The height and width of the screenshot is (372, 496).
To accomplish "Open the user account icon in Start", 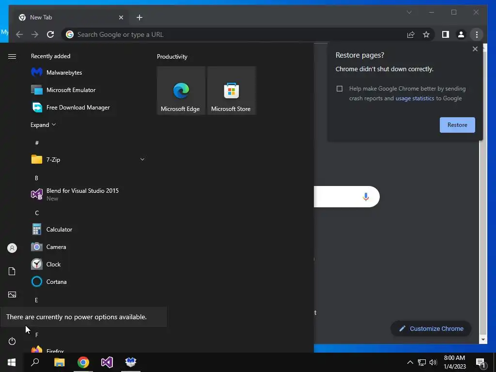I will coord(12,248).
